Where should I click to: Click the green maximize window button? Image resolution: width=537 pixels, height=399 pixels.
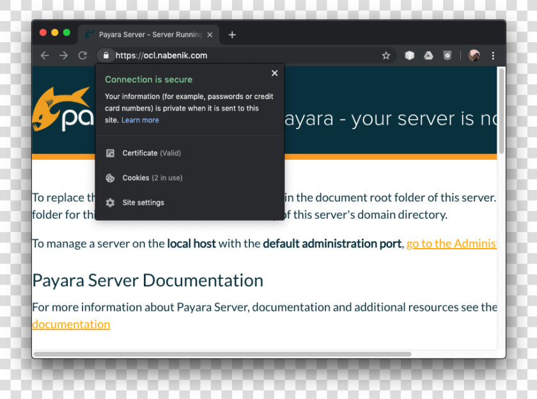click(66, 33)
